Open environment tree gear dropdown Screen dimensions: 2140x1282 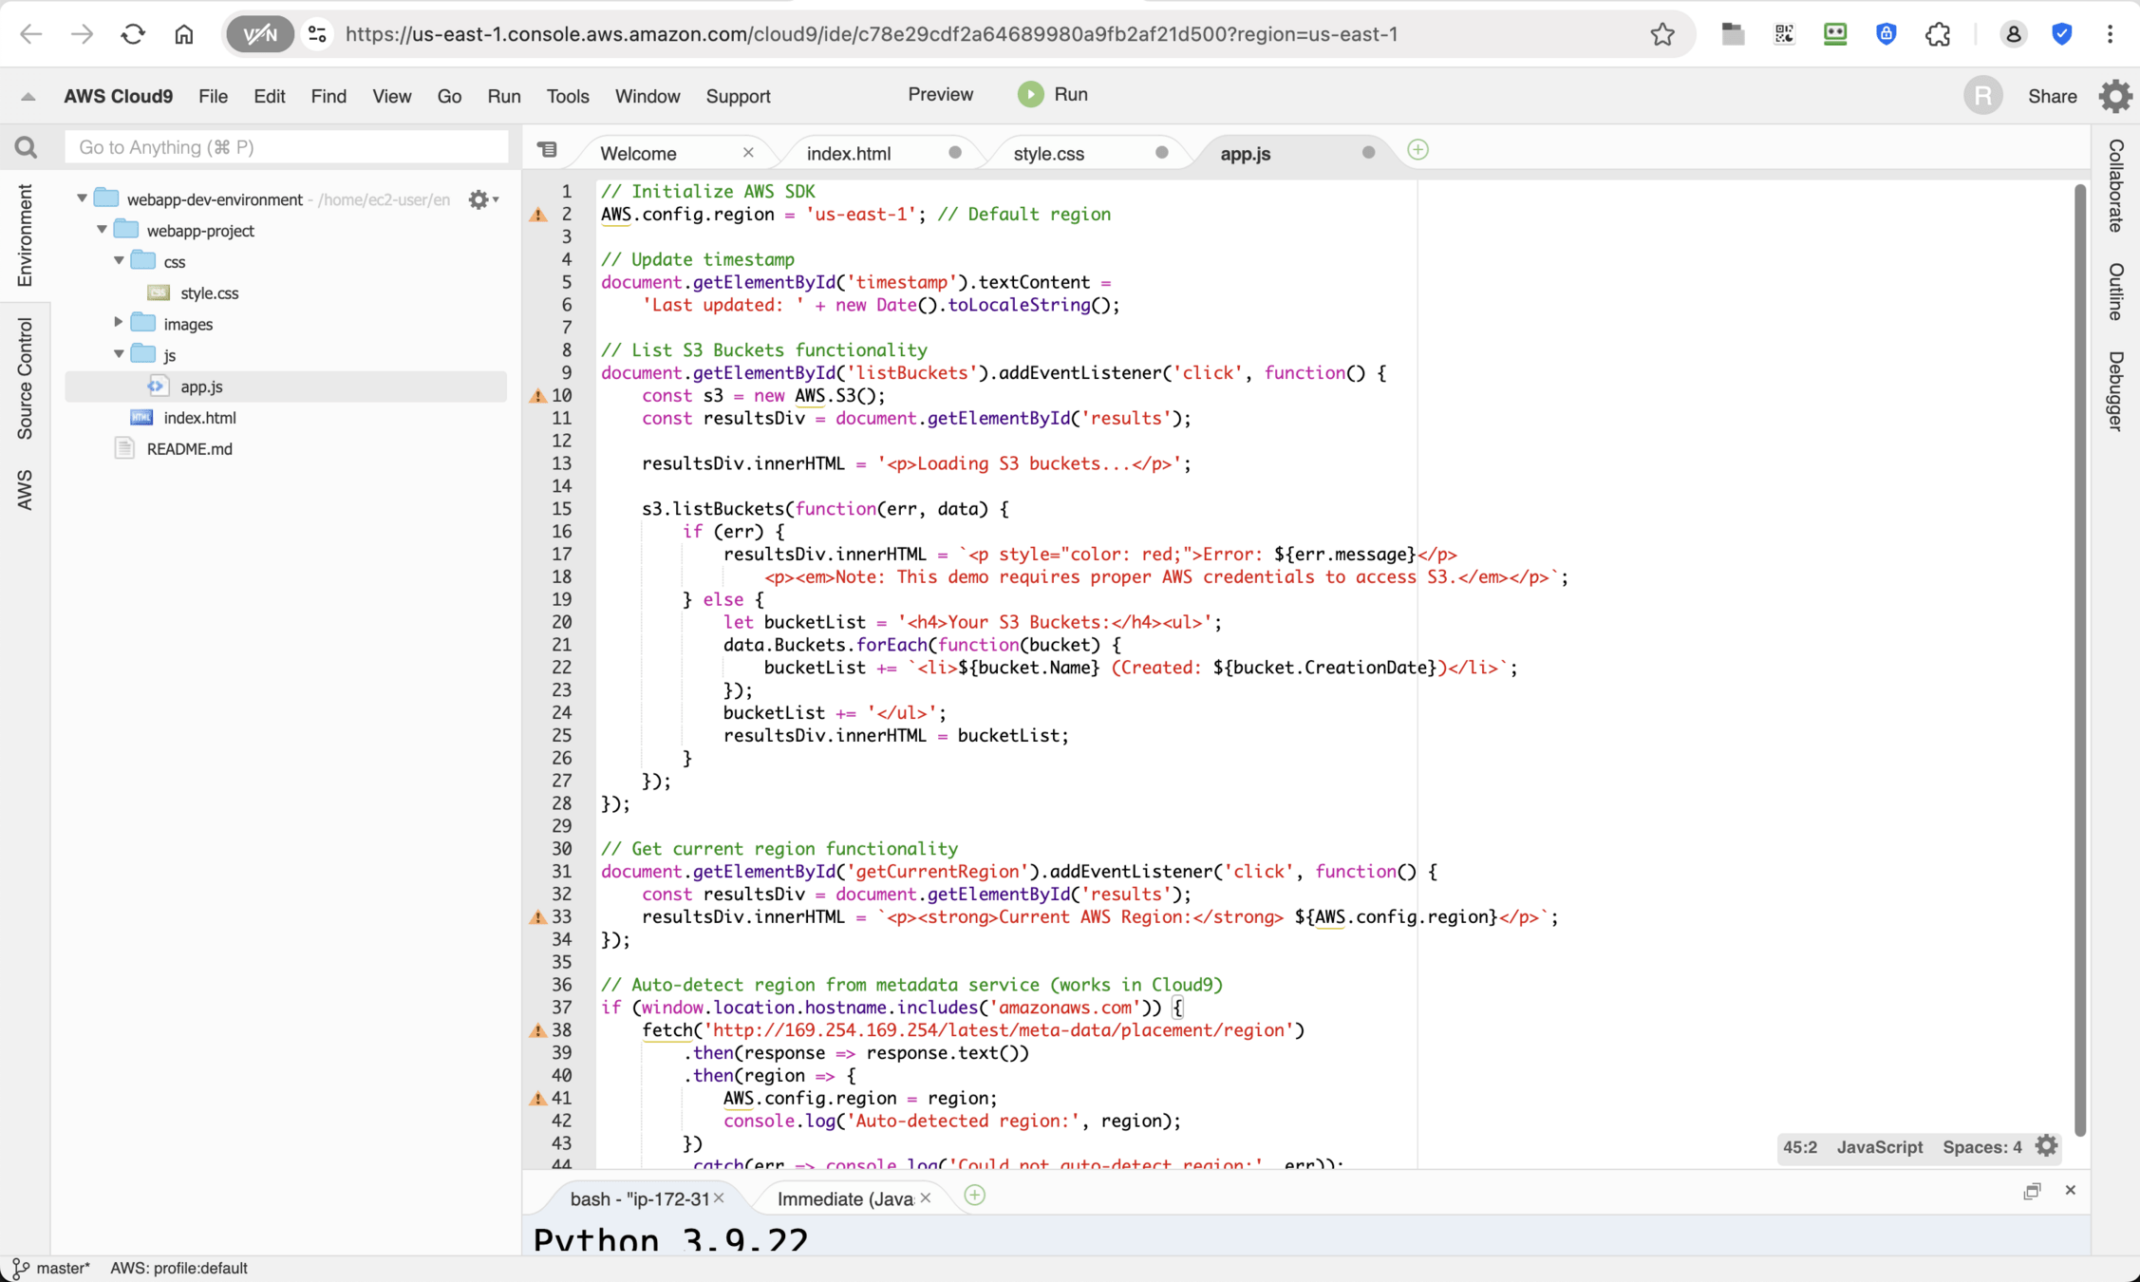point(482,199)
